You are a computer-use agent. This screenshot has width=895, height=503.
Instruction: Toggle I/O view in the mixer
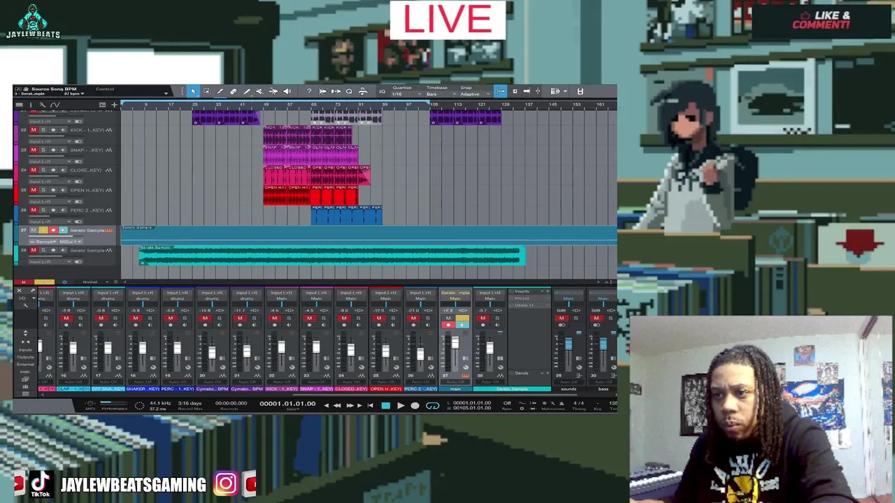tap(22, 298)
